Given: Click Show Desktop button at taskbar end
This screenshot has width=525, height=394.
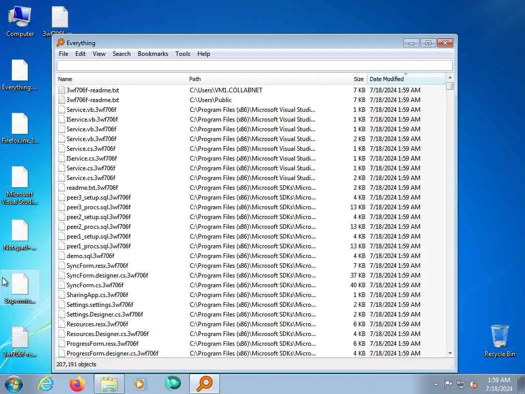Looking at the screenshot, I should 521,384.
